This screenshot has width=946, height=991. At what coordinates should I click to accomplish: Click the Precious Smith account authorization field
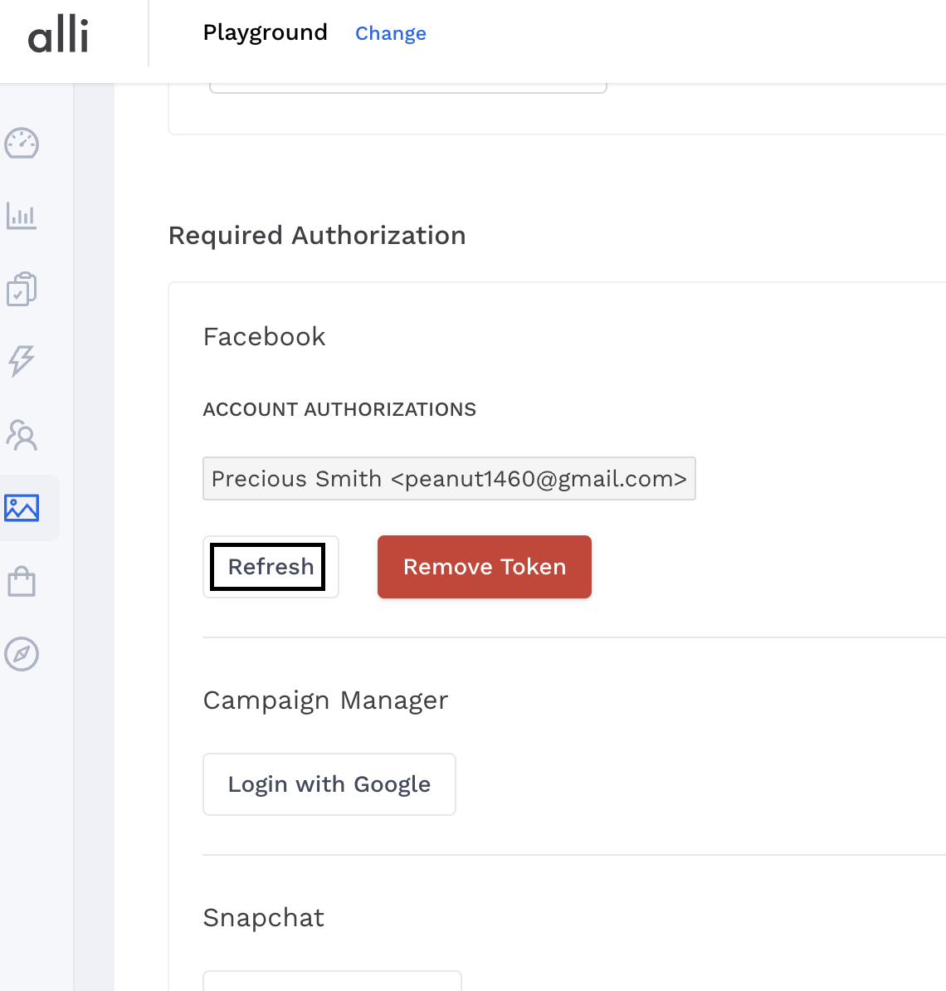coord(449,479)
